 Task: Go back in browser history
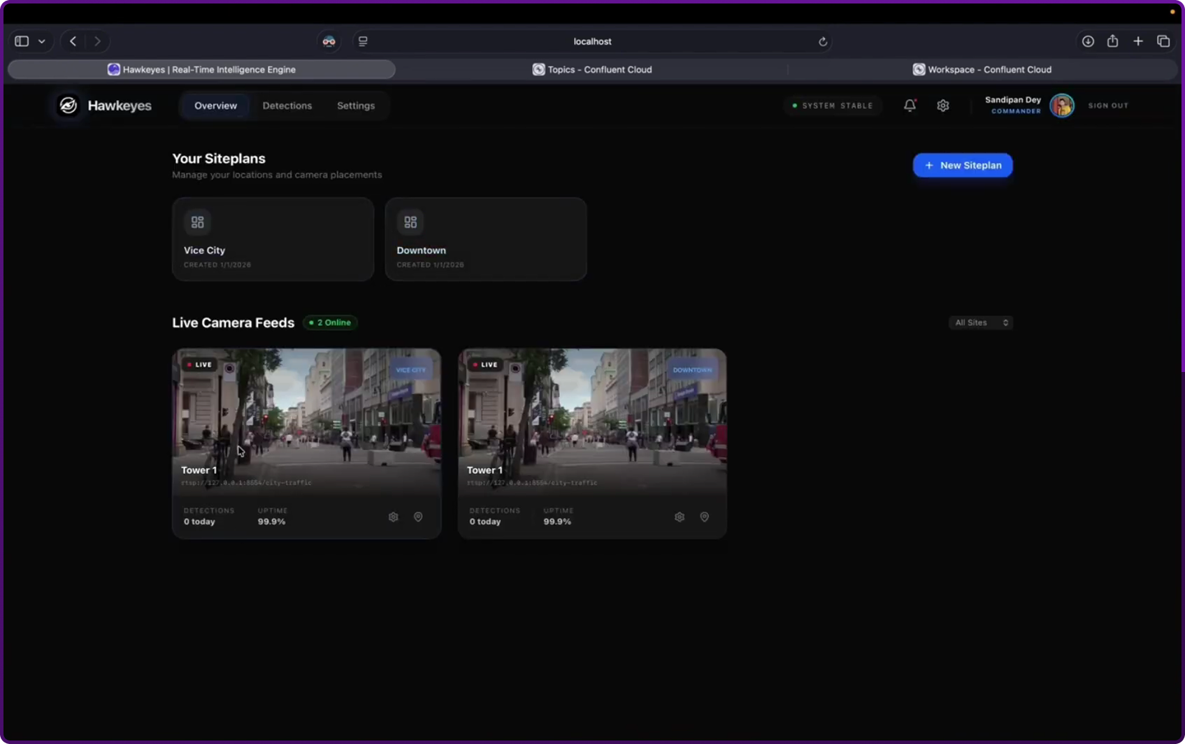pos(73,41)
